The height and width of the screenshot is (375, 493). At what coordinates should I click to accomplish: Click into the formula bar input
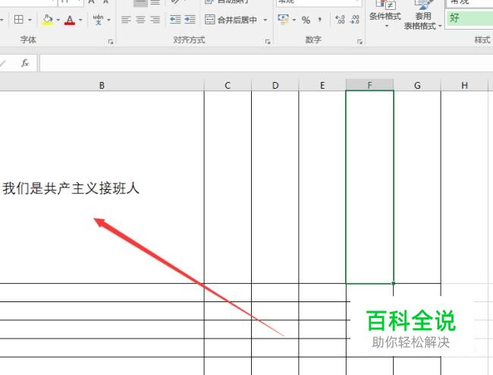(x=266, y=63)
